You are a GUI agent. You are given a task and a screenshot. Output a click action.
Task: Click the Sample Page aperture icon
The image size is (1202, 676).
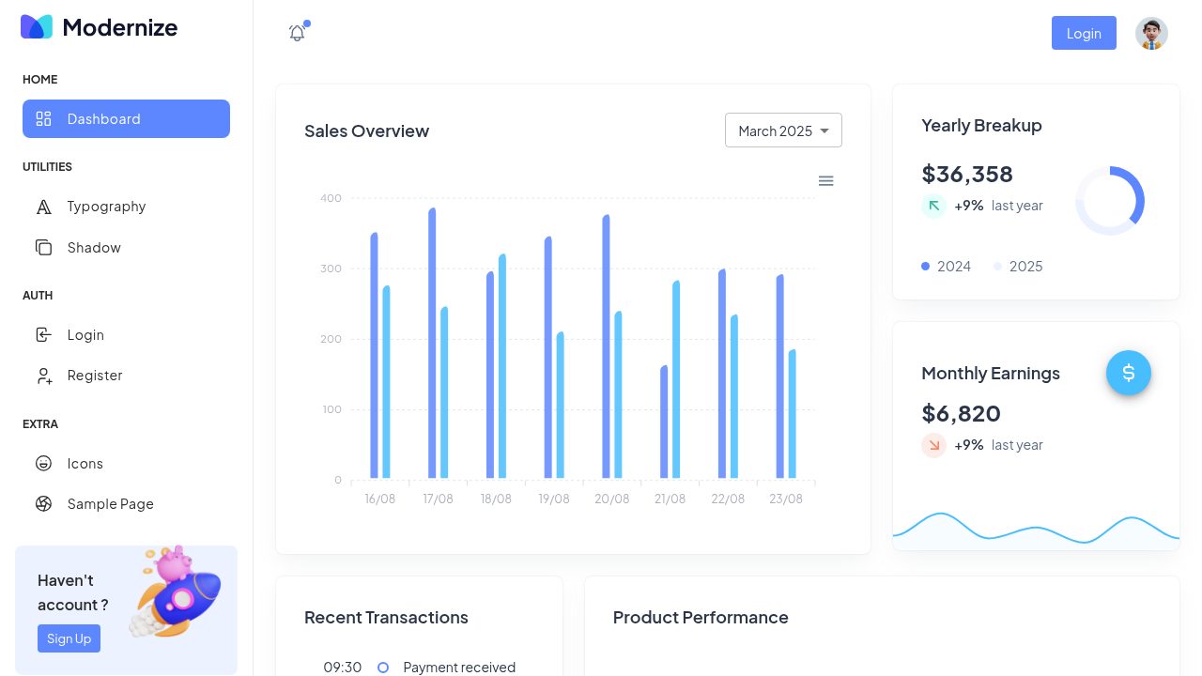(43, 504)
